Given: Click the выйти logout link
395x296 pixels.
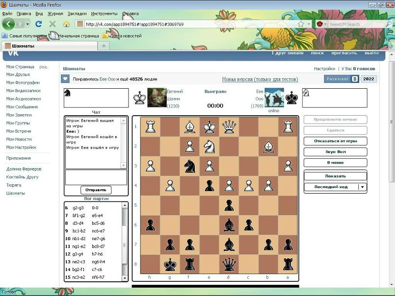Looking at the screenshot, I should tap(371, 53).
